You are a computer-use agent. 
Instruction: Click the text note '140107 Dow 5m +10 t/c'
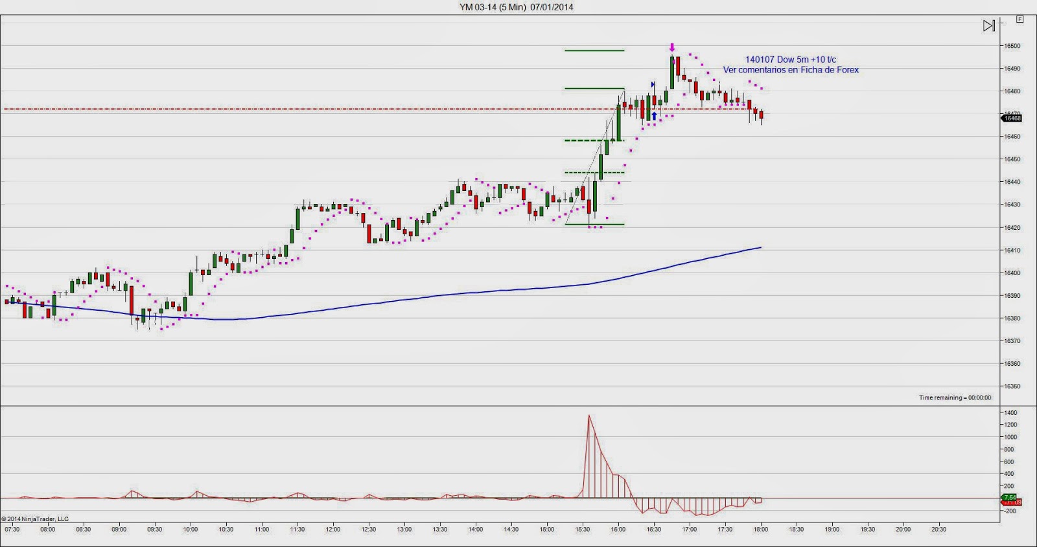[x=790, y=60]
